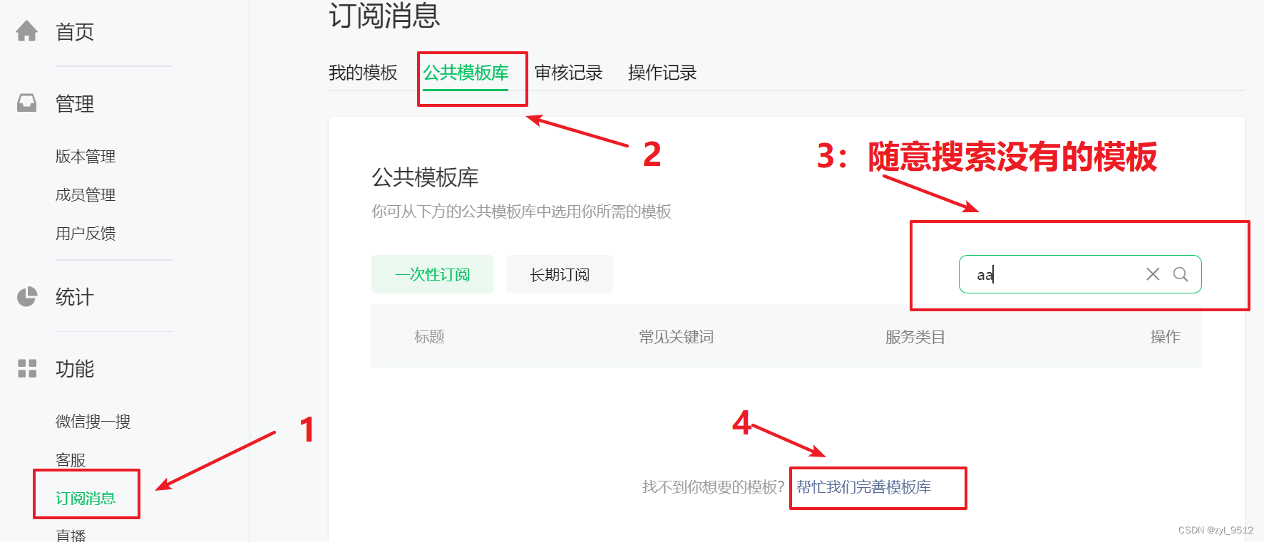Image resolution: width=1264 pixels, height=542 pixels.
Task: Select the 一次性订阅 button
Action: 432,274
